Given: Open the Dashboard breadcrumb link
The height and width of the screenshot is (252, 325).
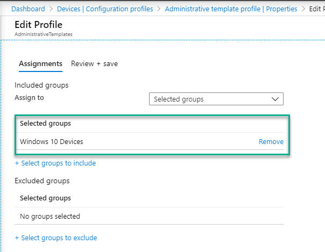Looking at the screenshot, I should coord(28,9).
